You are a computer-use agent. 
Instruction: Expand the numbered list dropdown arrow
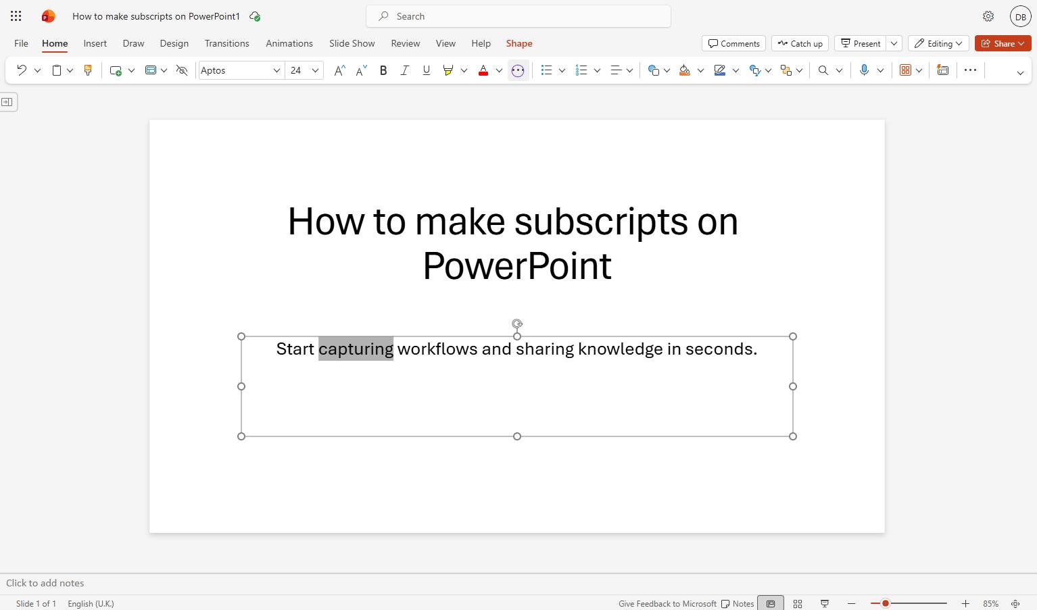[x=597, y=70]
